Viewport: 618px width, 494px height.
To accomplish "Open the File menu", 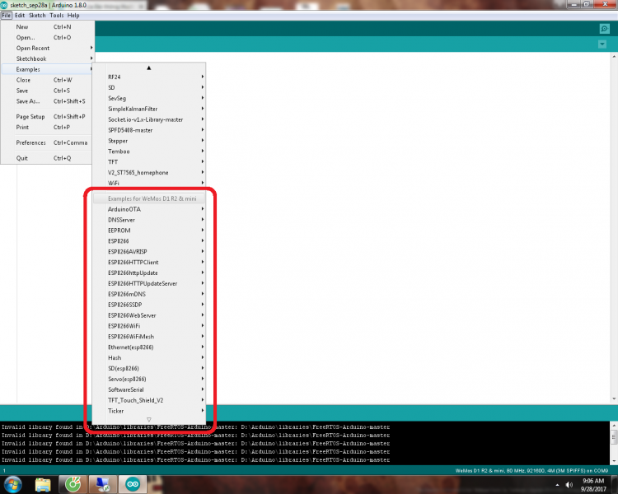I will pos(7,16).
